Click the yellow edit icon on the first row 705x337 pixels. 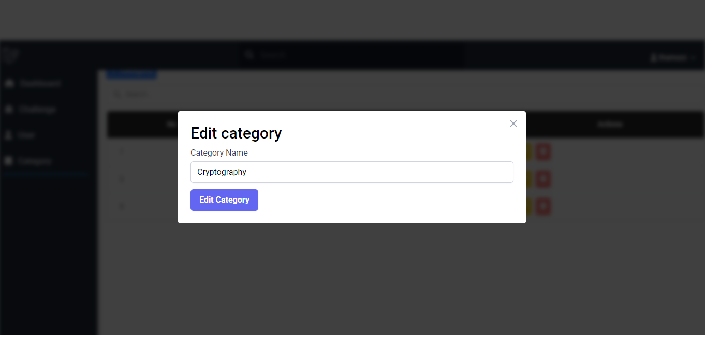click(527, 151)
